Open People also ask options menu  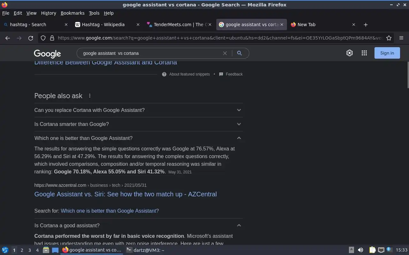point(90,96)
